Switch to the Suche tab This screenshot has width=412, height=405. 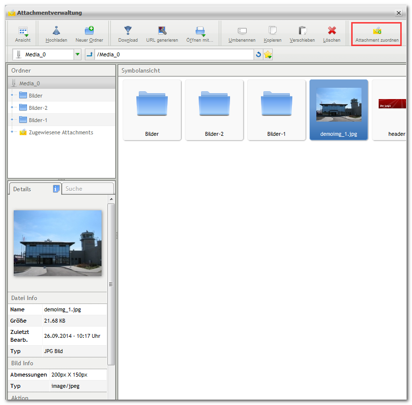point(88,189)
